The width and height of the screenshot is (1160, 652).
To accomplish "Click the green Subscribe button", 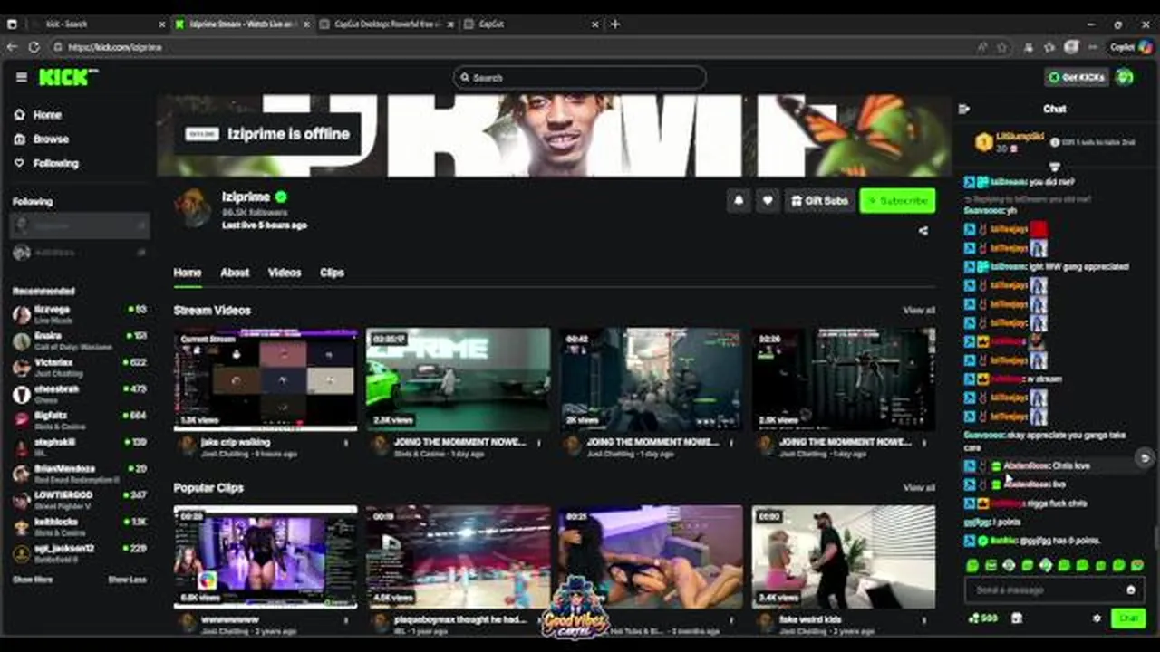I will click(x=897, y=201).
